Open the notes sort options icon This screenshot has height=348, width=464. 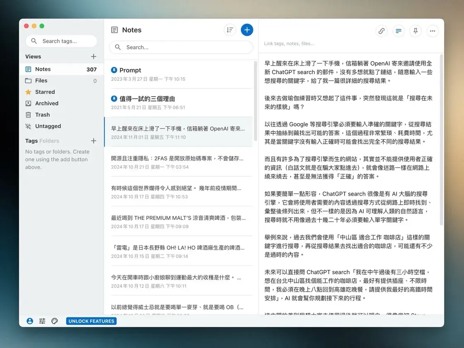click(x=230, y=30)
